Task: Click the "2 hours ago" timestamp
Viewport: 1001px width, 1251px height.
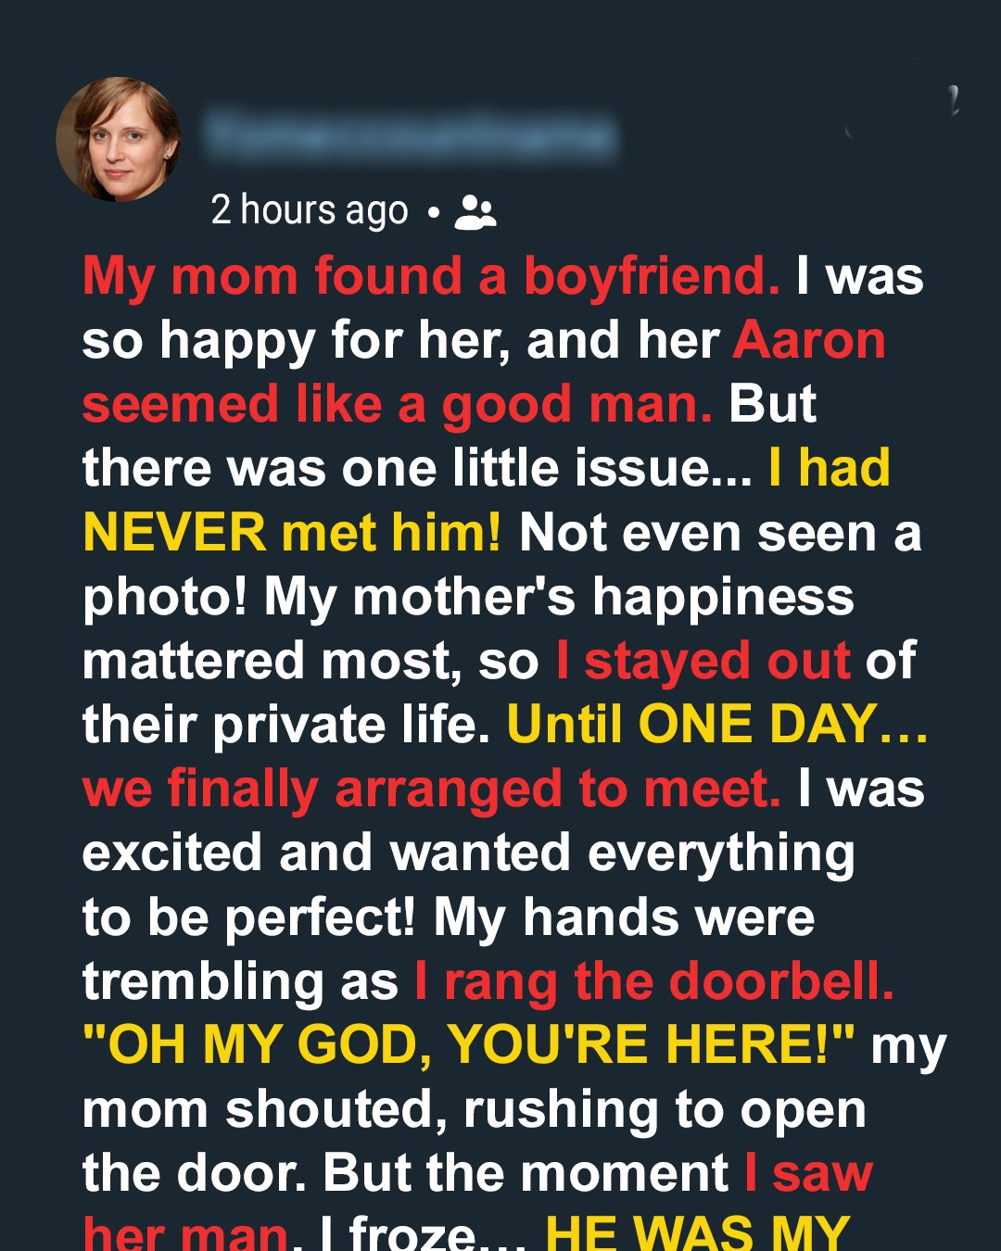Action: click(310, 211)
